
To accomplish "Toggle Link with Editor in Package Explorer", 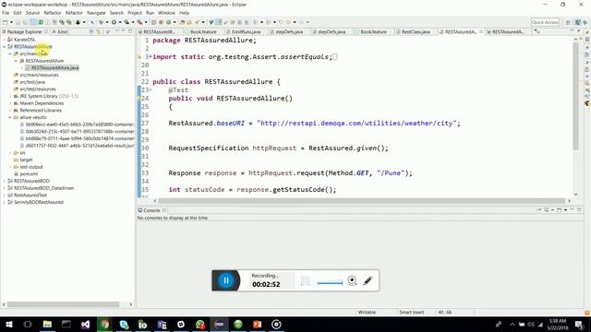I will pos(99,31).
